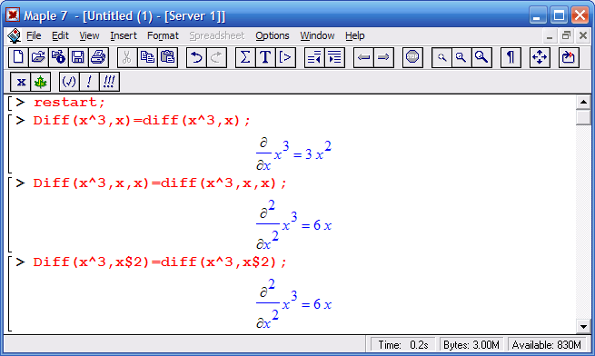This screenshot has width=595, height=356.
Task: Copy selection with the Copy icon
Action: 147,58
